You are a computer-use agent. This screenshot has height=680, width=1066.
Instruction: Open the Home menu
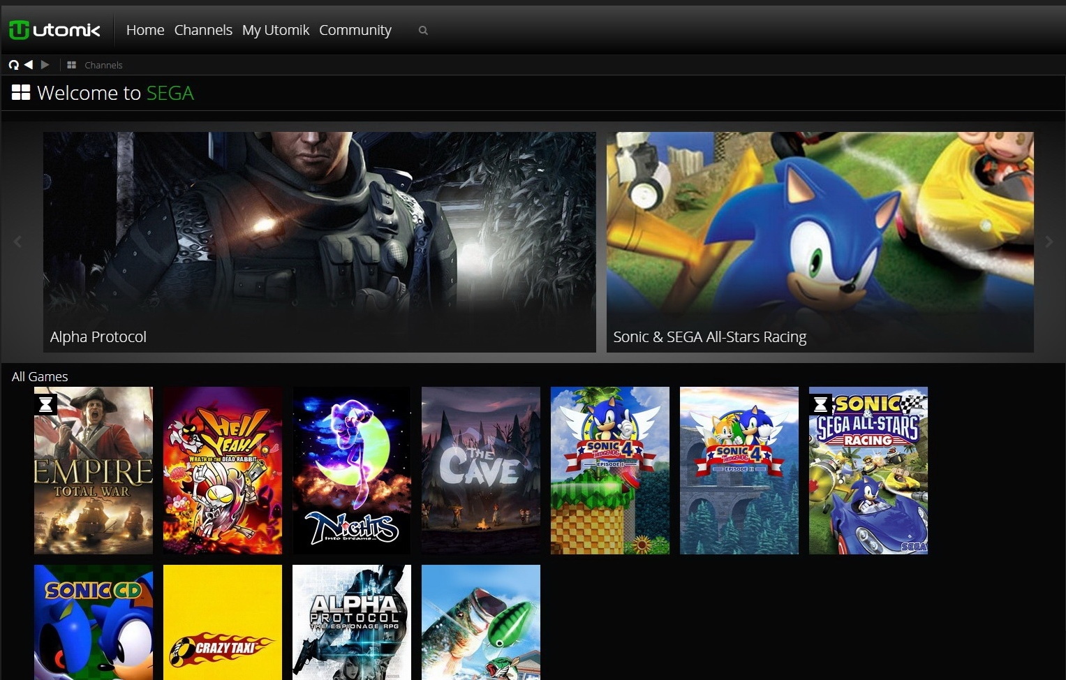(145, 30)
